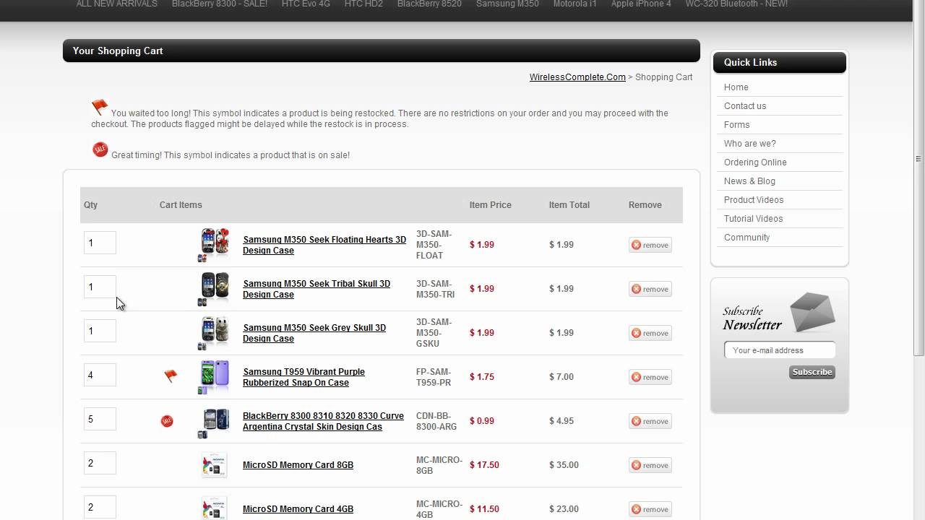Open MicroSD Memory Card 4GB link
This screenshot has width=925, height=520.
298,509
